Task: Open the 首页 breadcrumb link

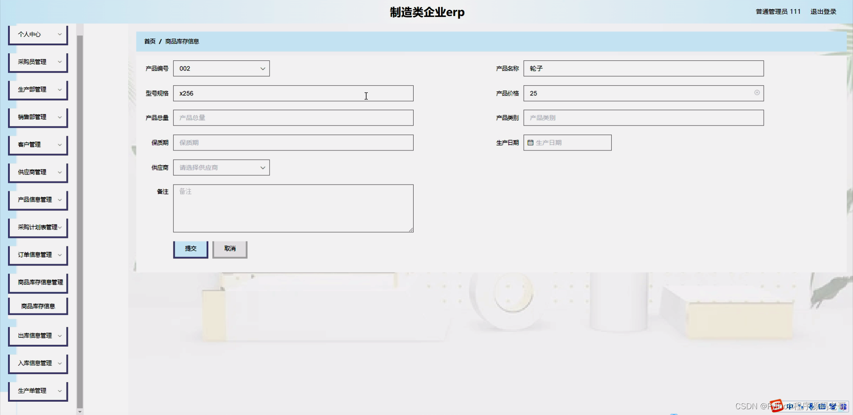Action: click(149, 41)
